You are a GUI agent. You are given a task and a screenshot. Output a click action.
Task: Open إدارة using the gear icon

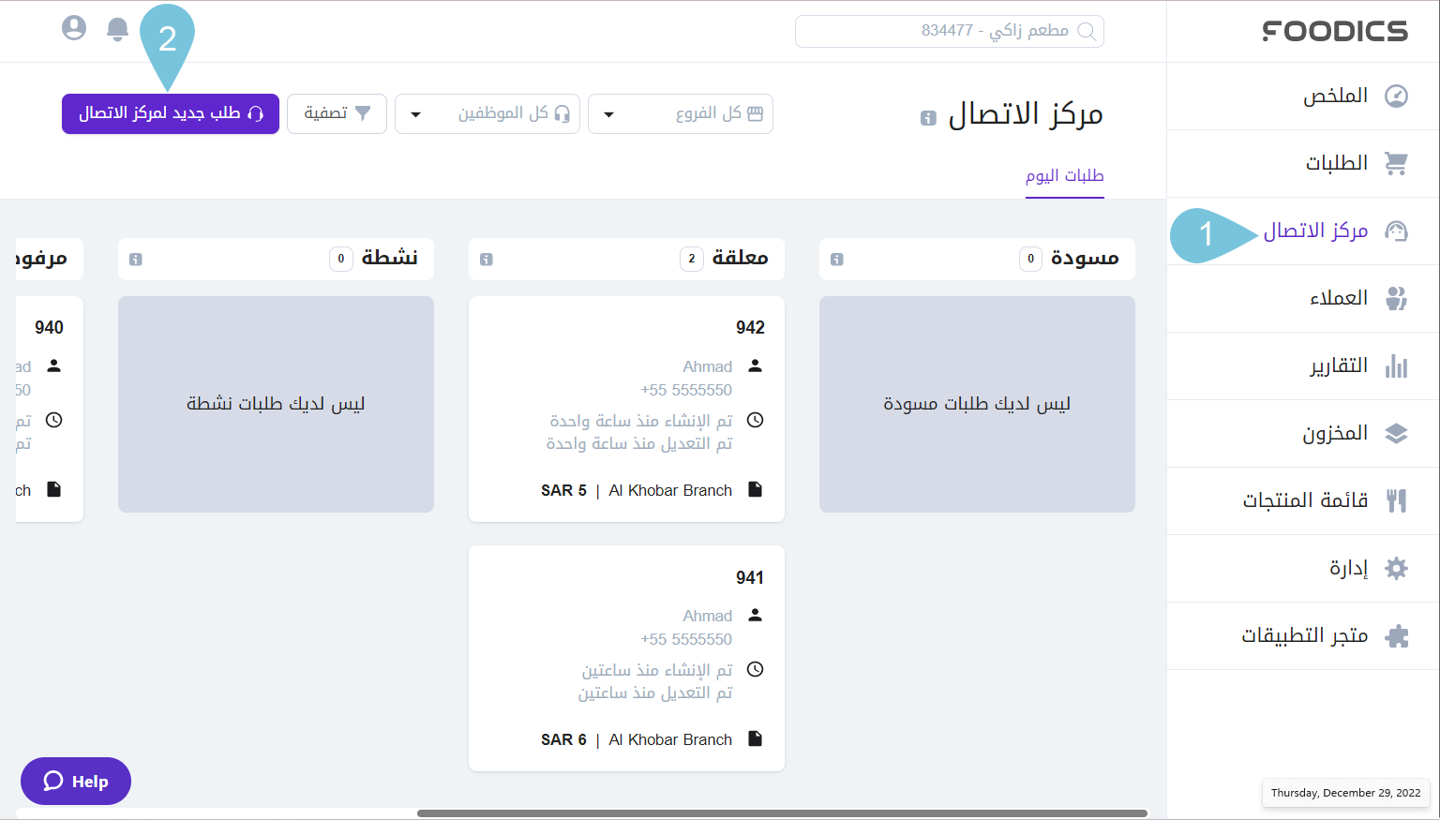1396,568
